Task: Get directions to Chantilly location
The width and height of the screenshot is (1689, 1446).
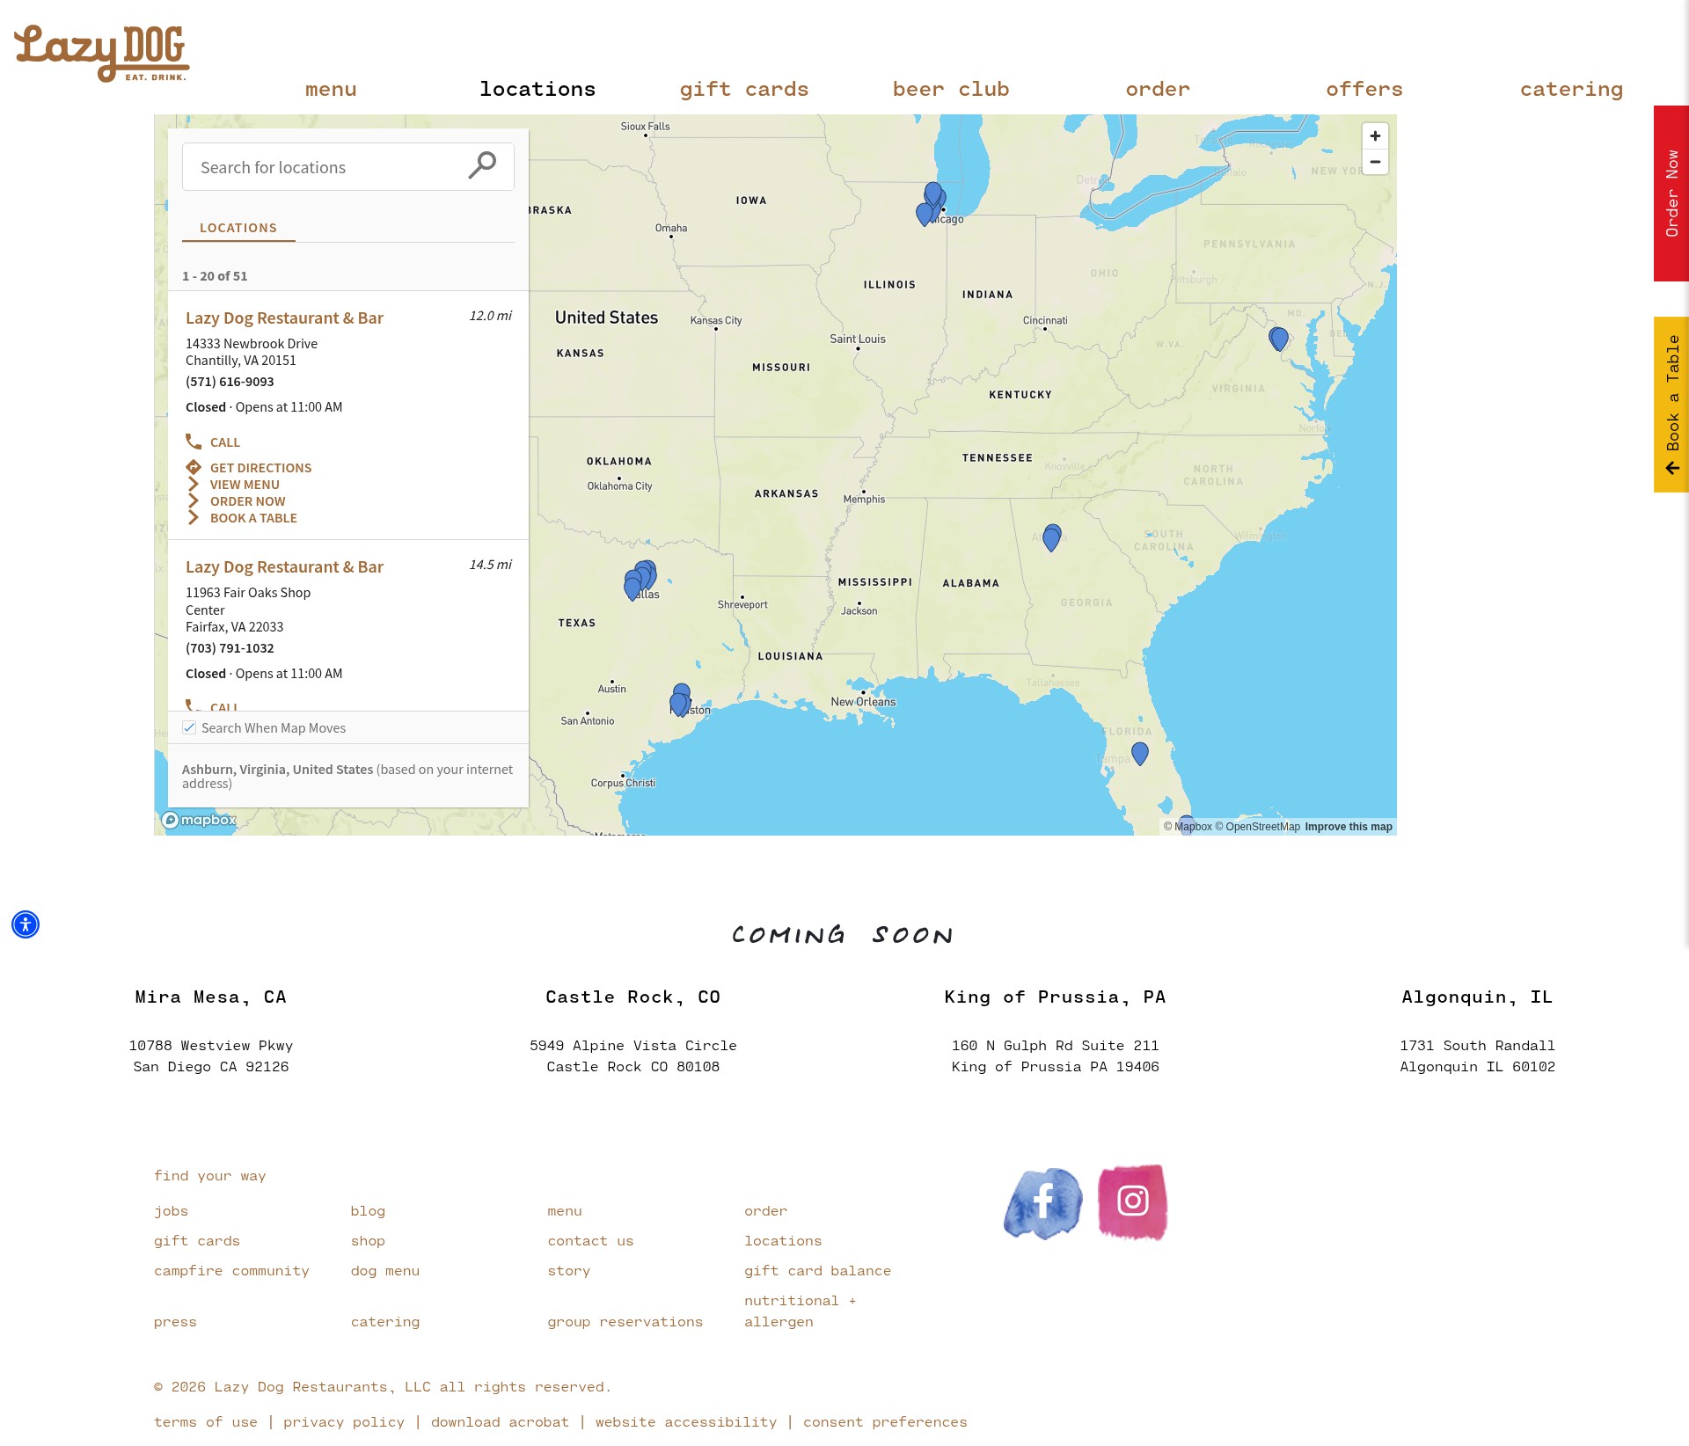Action: pos(249,468)
